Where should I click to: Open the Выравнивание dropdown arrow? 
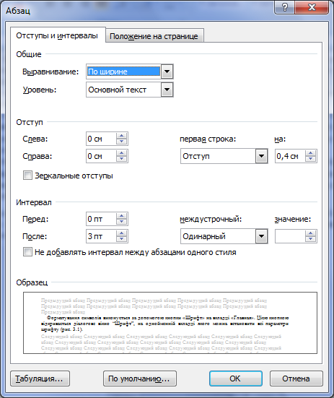point(167,72)
